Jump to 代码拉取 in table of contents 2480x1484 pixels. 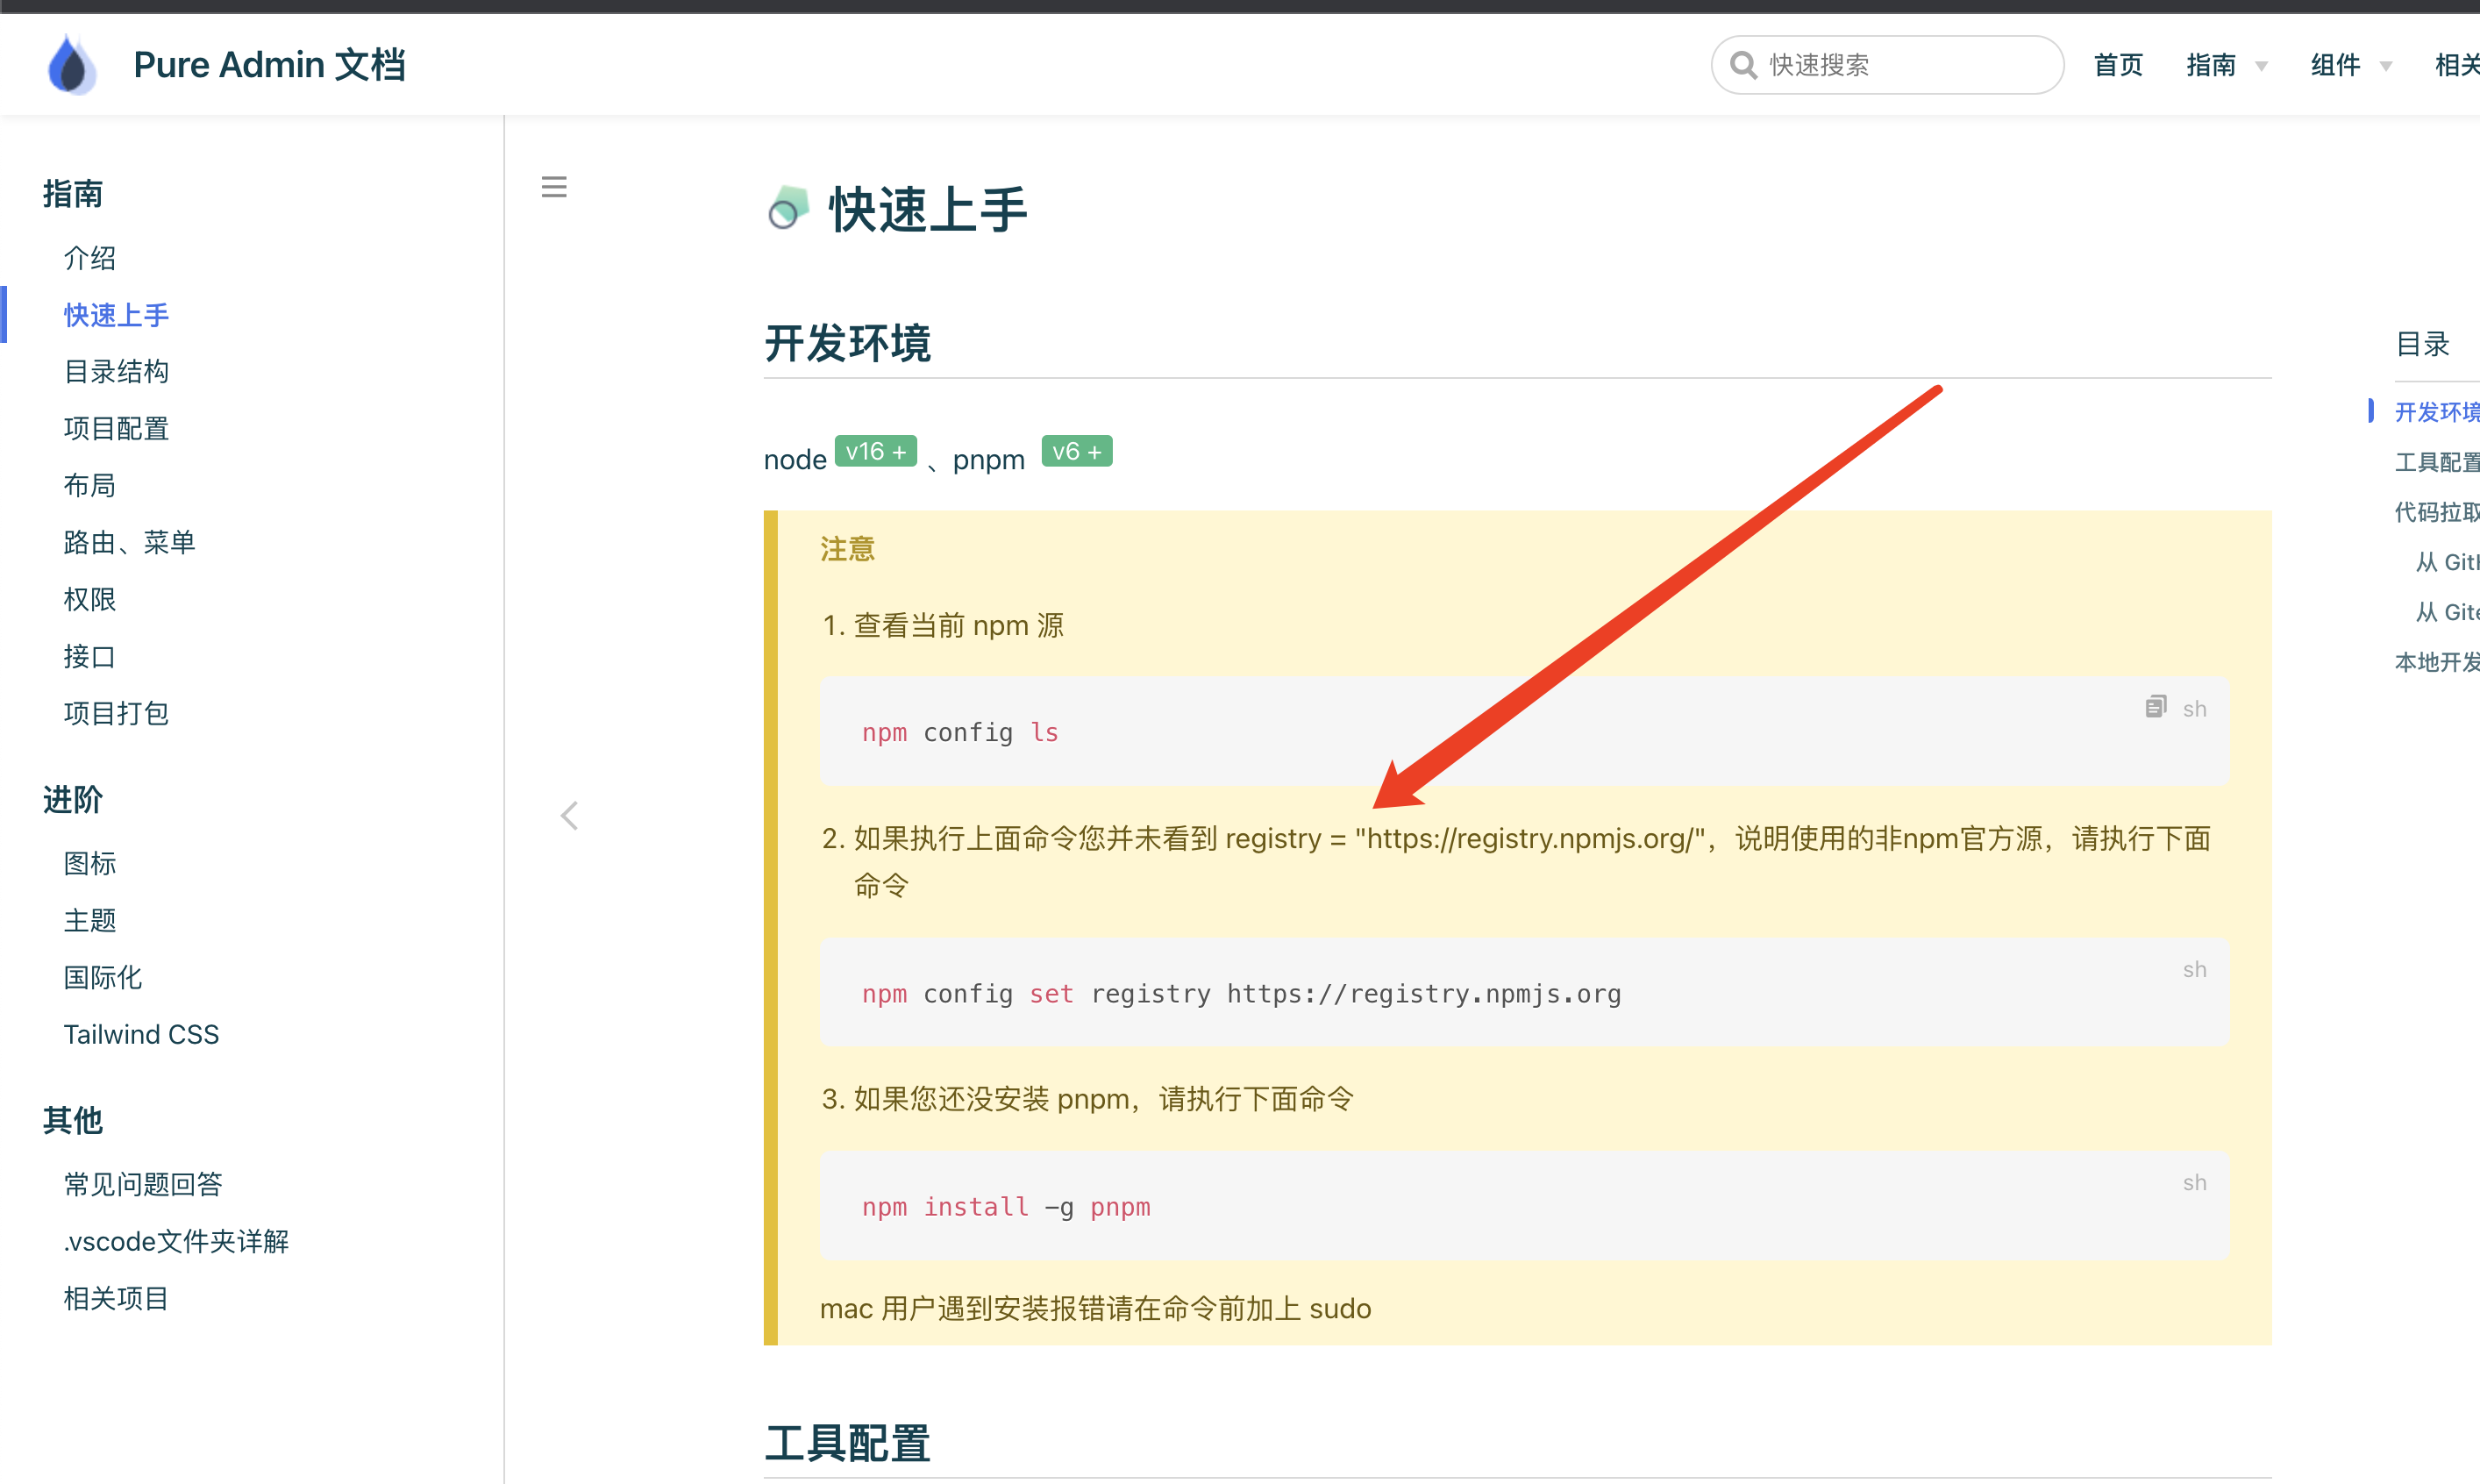coord(2437,512)
